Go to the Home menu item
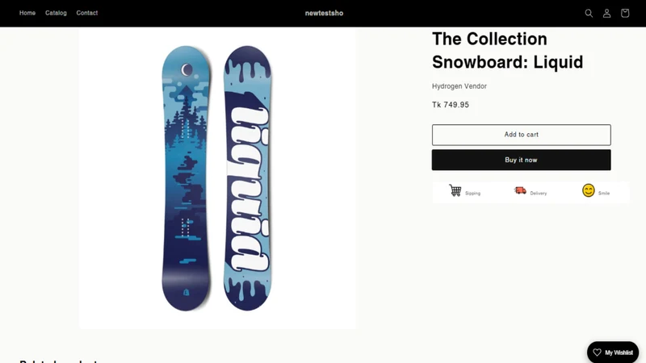Viewport: 646px width, 363px height. pyautogui.click(x=27, y=13)
